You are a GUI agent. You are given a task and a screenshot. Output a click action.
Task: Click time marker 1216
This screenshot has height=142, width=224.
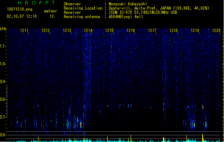[x=131, y=31]
